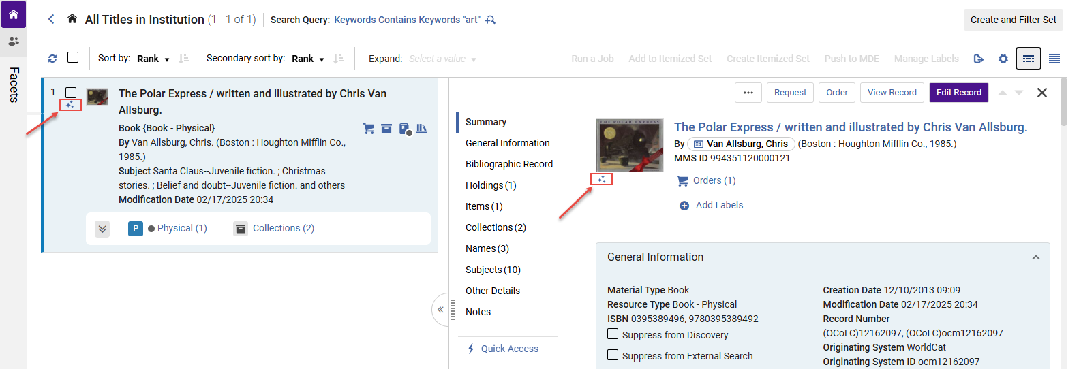The image size is (1081, 369).
Task: Open the Holdings (1) section
Action: point(491,185)
